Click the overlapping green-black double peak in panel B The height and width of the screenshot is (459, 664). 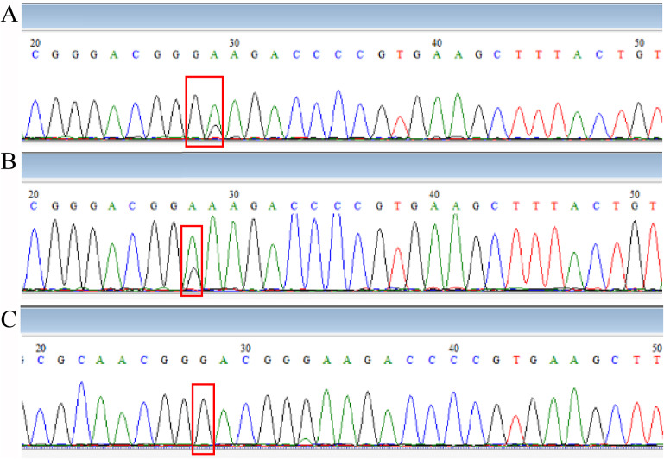point(193,263)
